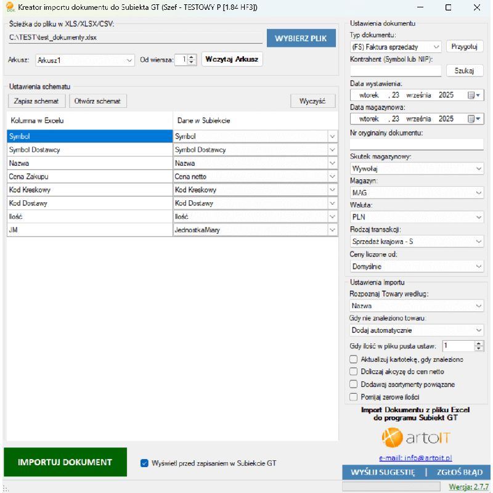This screenshot has height=493, width=493.
Task: Decrease the empty quantity default value
Action: pyautogui.click(x=479, y=349)
